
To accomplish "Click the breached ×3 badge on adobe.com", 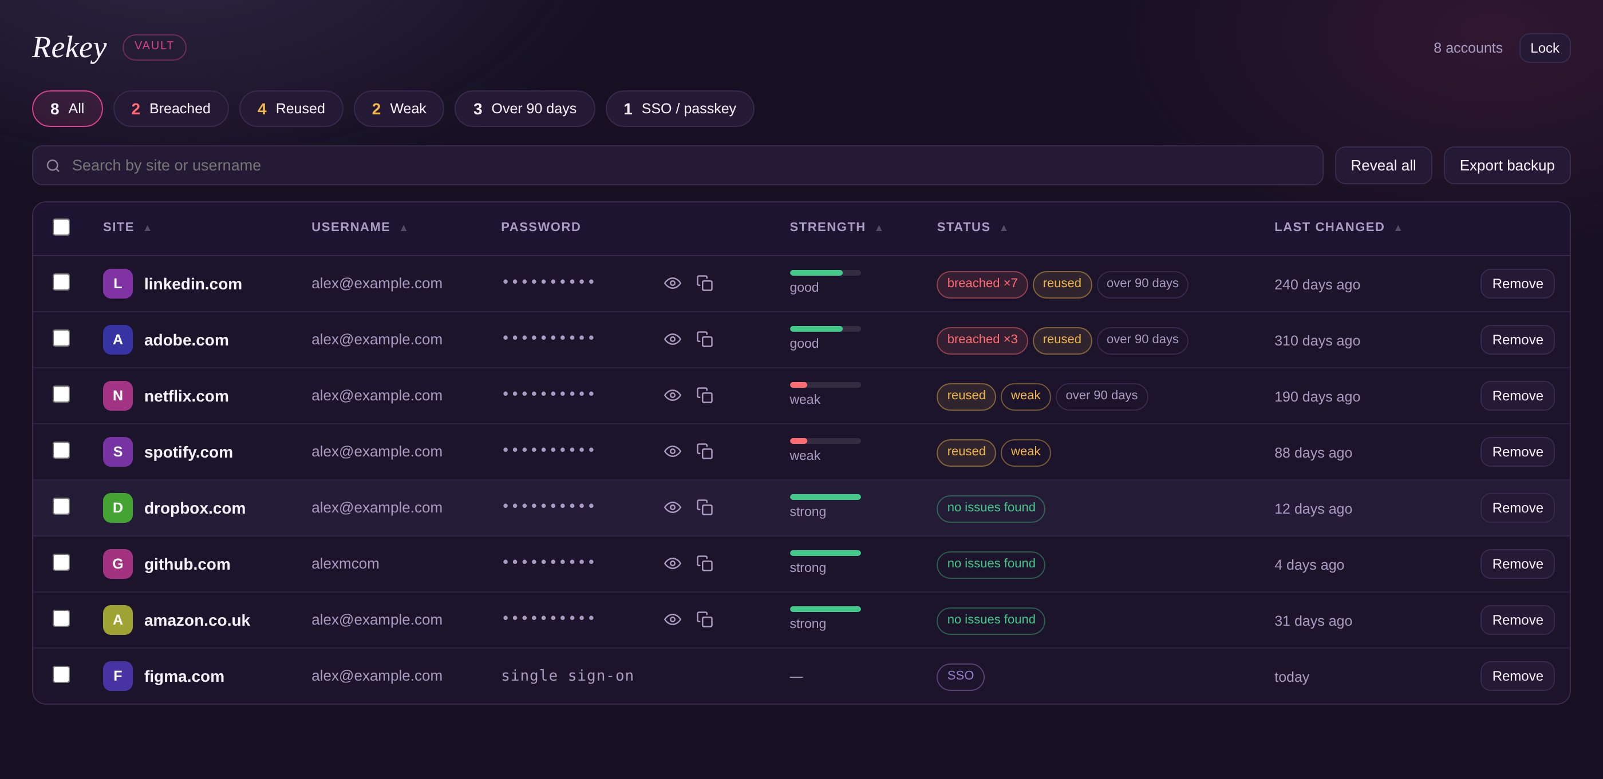I will [x=982, y=340].
